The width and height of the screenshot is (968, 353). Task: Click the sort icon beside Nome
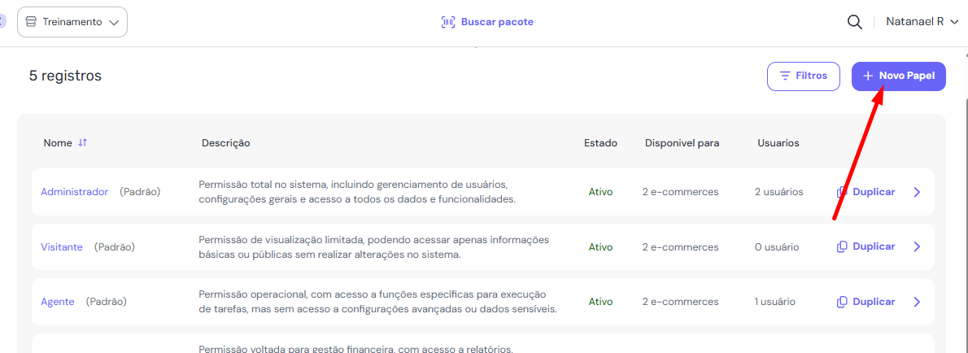82,143
